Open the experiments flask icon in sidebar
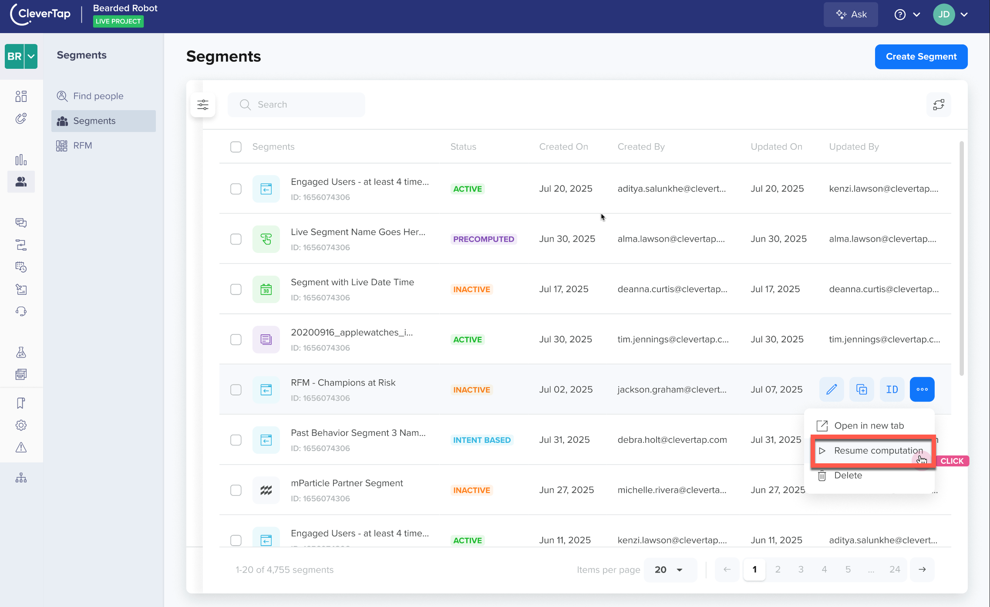Image resolution: width=990 pixels, height=607 pixels. point(21,352)
